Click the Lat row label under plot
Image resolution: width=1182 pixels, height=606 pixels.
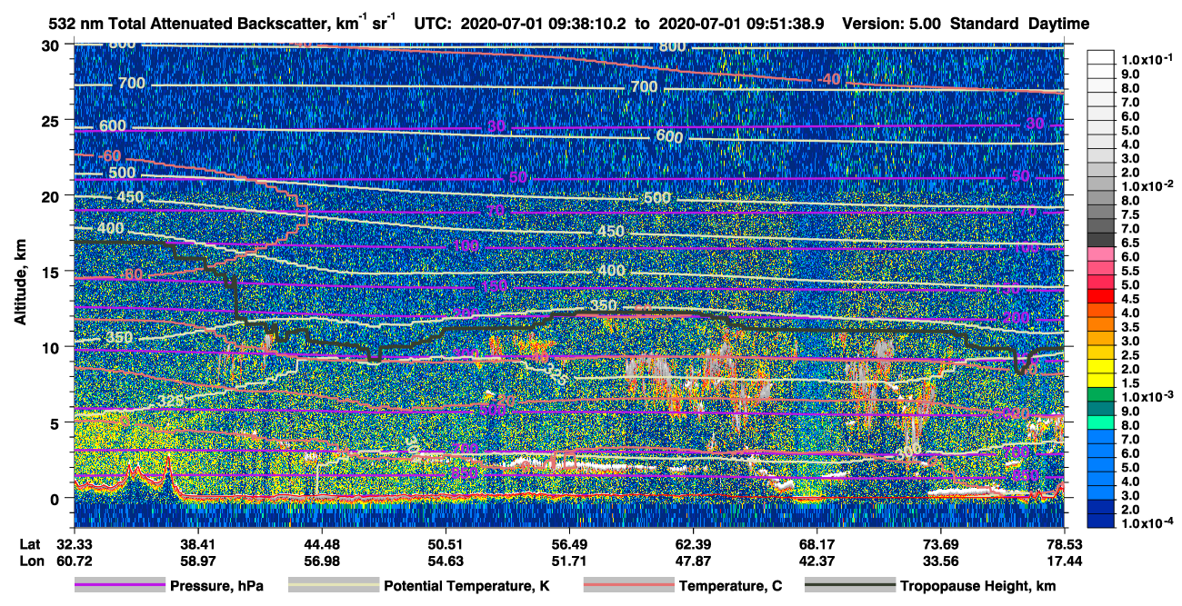pyautogui.click(x=31, y=544)
